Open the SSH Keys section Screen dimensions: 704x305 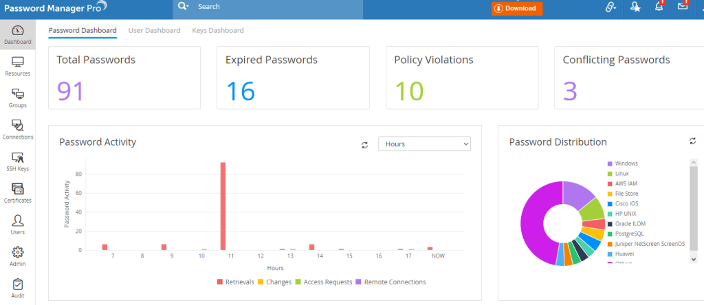[17, 161]
